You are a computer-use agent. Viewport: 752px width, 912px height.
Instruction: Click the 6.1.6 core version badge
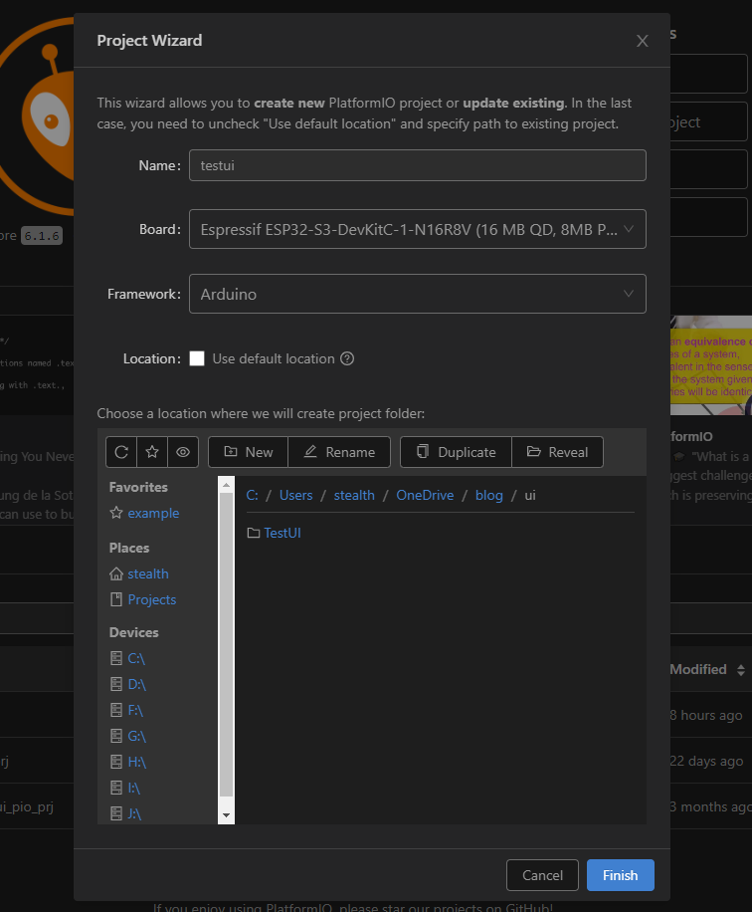[42, 236]
